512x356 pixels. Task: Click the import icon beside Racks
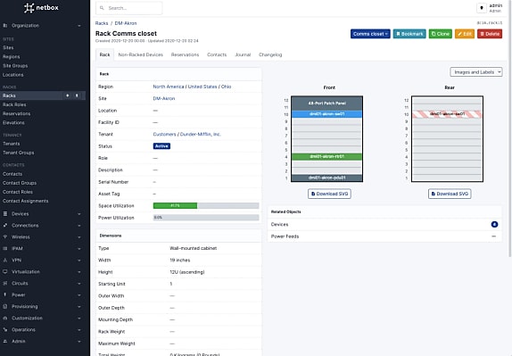click(x=77, y=95)
